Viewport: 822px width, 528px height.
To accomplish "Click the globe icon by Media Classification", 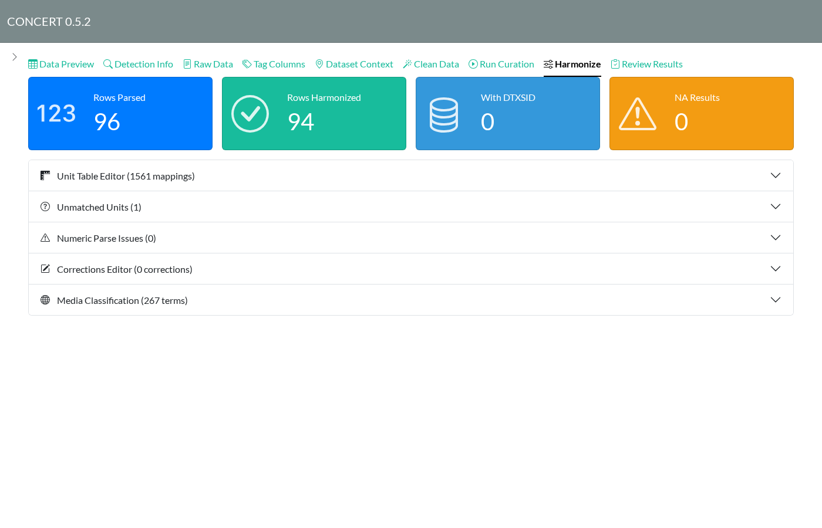I will pyautogui.click(x=45, y=300).
